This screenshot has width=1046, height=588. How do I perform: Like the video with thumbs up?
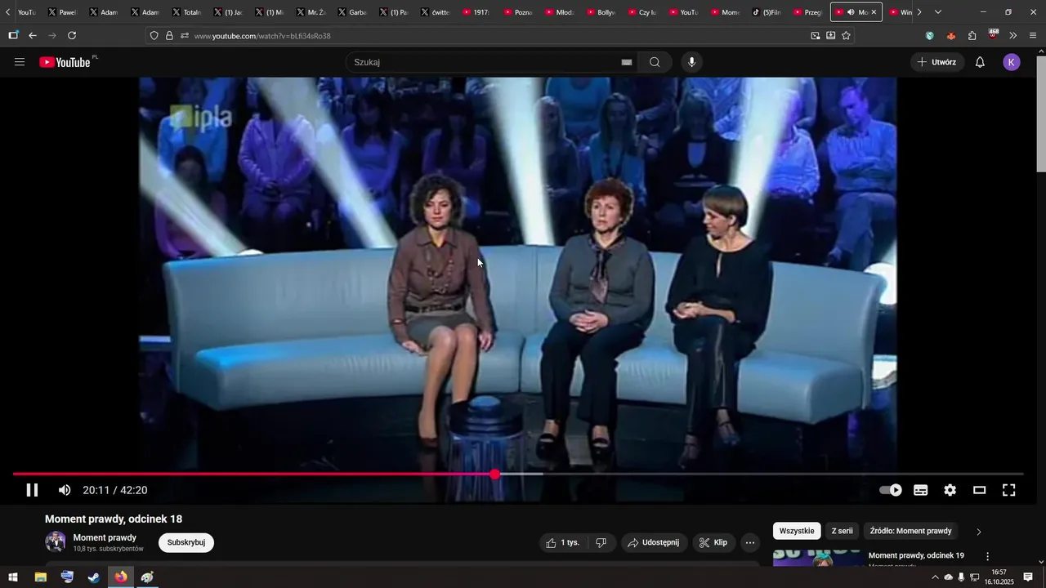tap(562, 542)
